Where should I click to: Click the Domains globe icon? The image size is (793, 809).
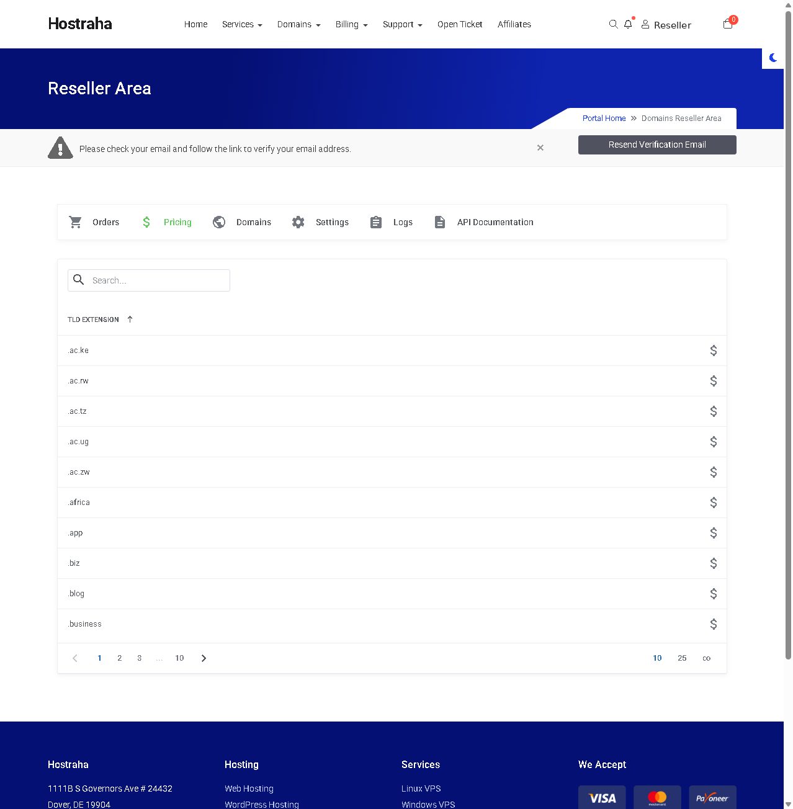pos(219,222)
